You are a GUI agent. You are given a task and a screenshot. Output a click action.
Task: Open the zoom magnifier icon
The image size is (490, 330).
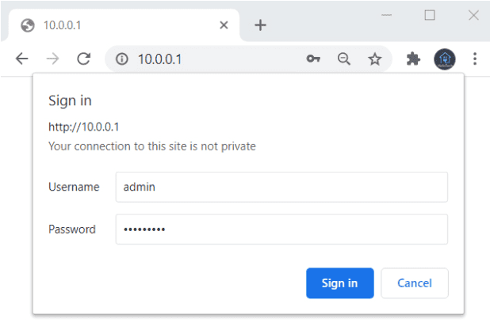[344, 59]
